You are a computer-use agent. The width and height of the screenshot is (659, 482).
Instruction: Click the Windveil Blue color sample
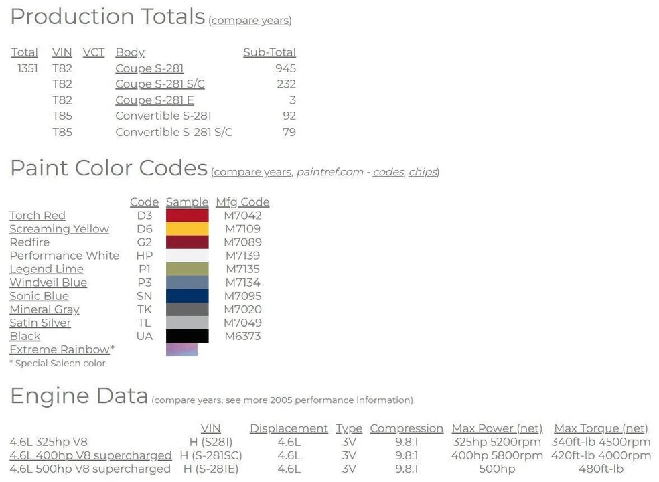[x=187, y=283]
